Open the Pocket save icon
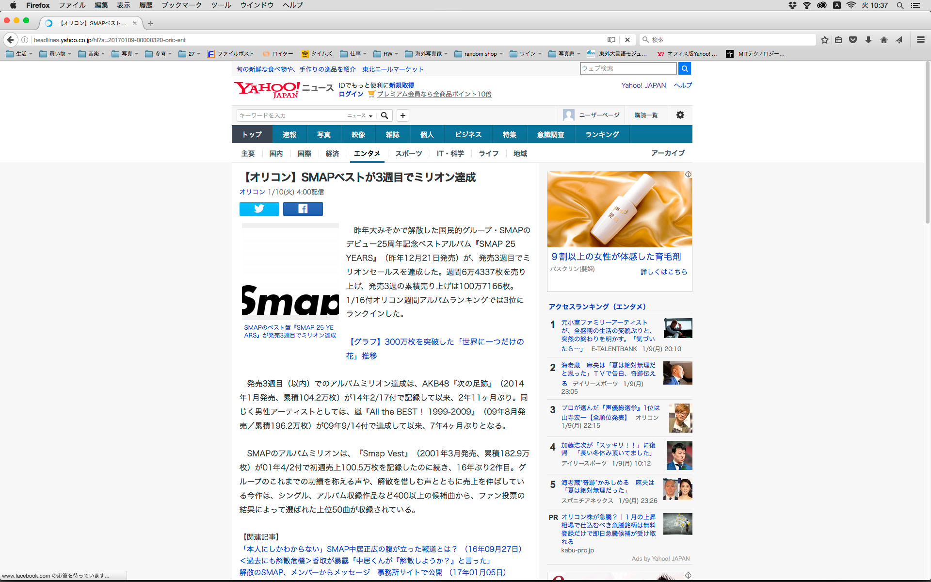 pos(853,40)
